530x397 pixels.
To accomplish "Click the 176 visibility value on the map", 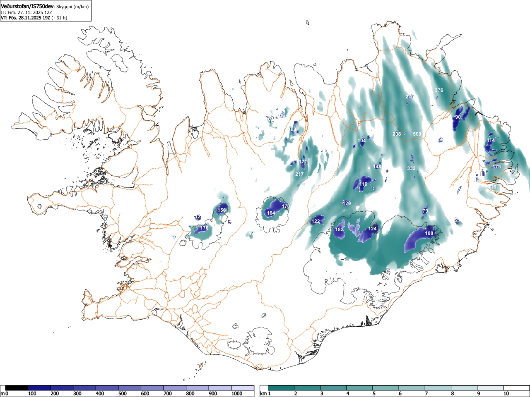I will point(204,228).
